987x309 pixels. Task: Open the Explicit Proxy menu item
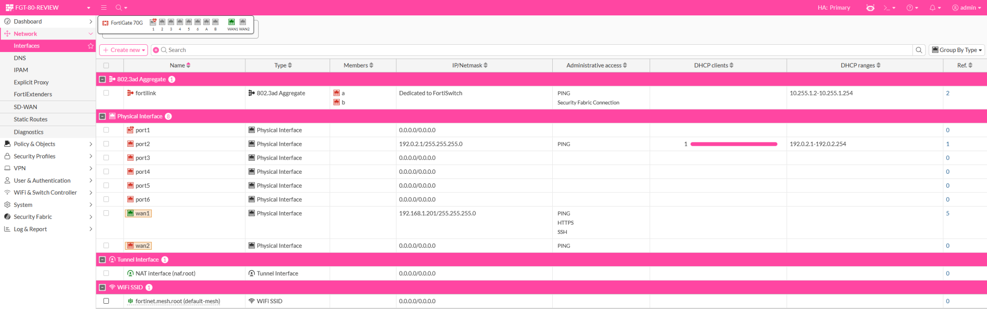click(31, 82)
